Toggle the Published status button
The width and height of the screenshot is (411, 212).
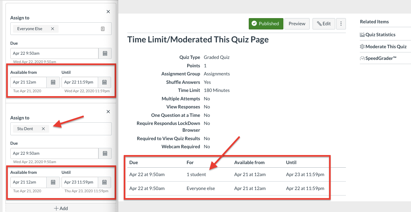[266, 24]
